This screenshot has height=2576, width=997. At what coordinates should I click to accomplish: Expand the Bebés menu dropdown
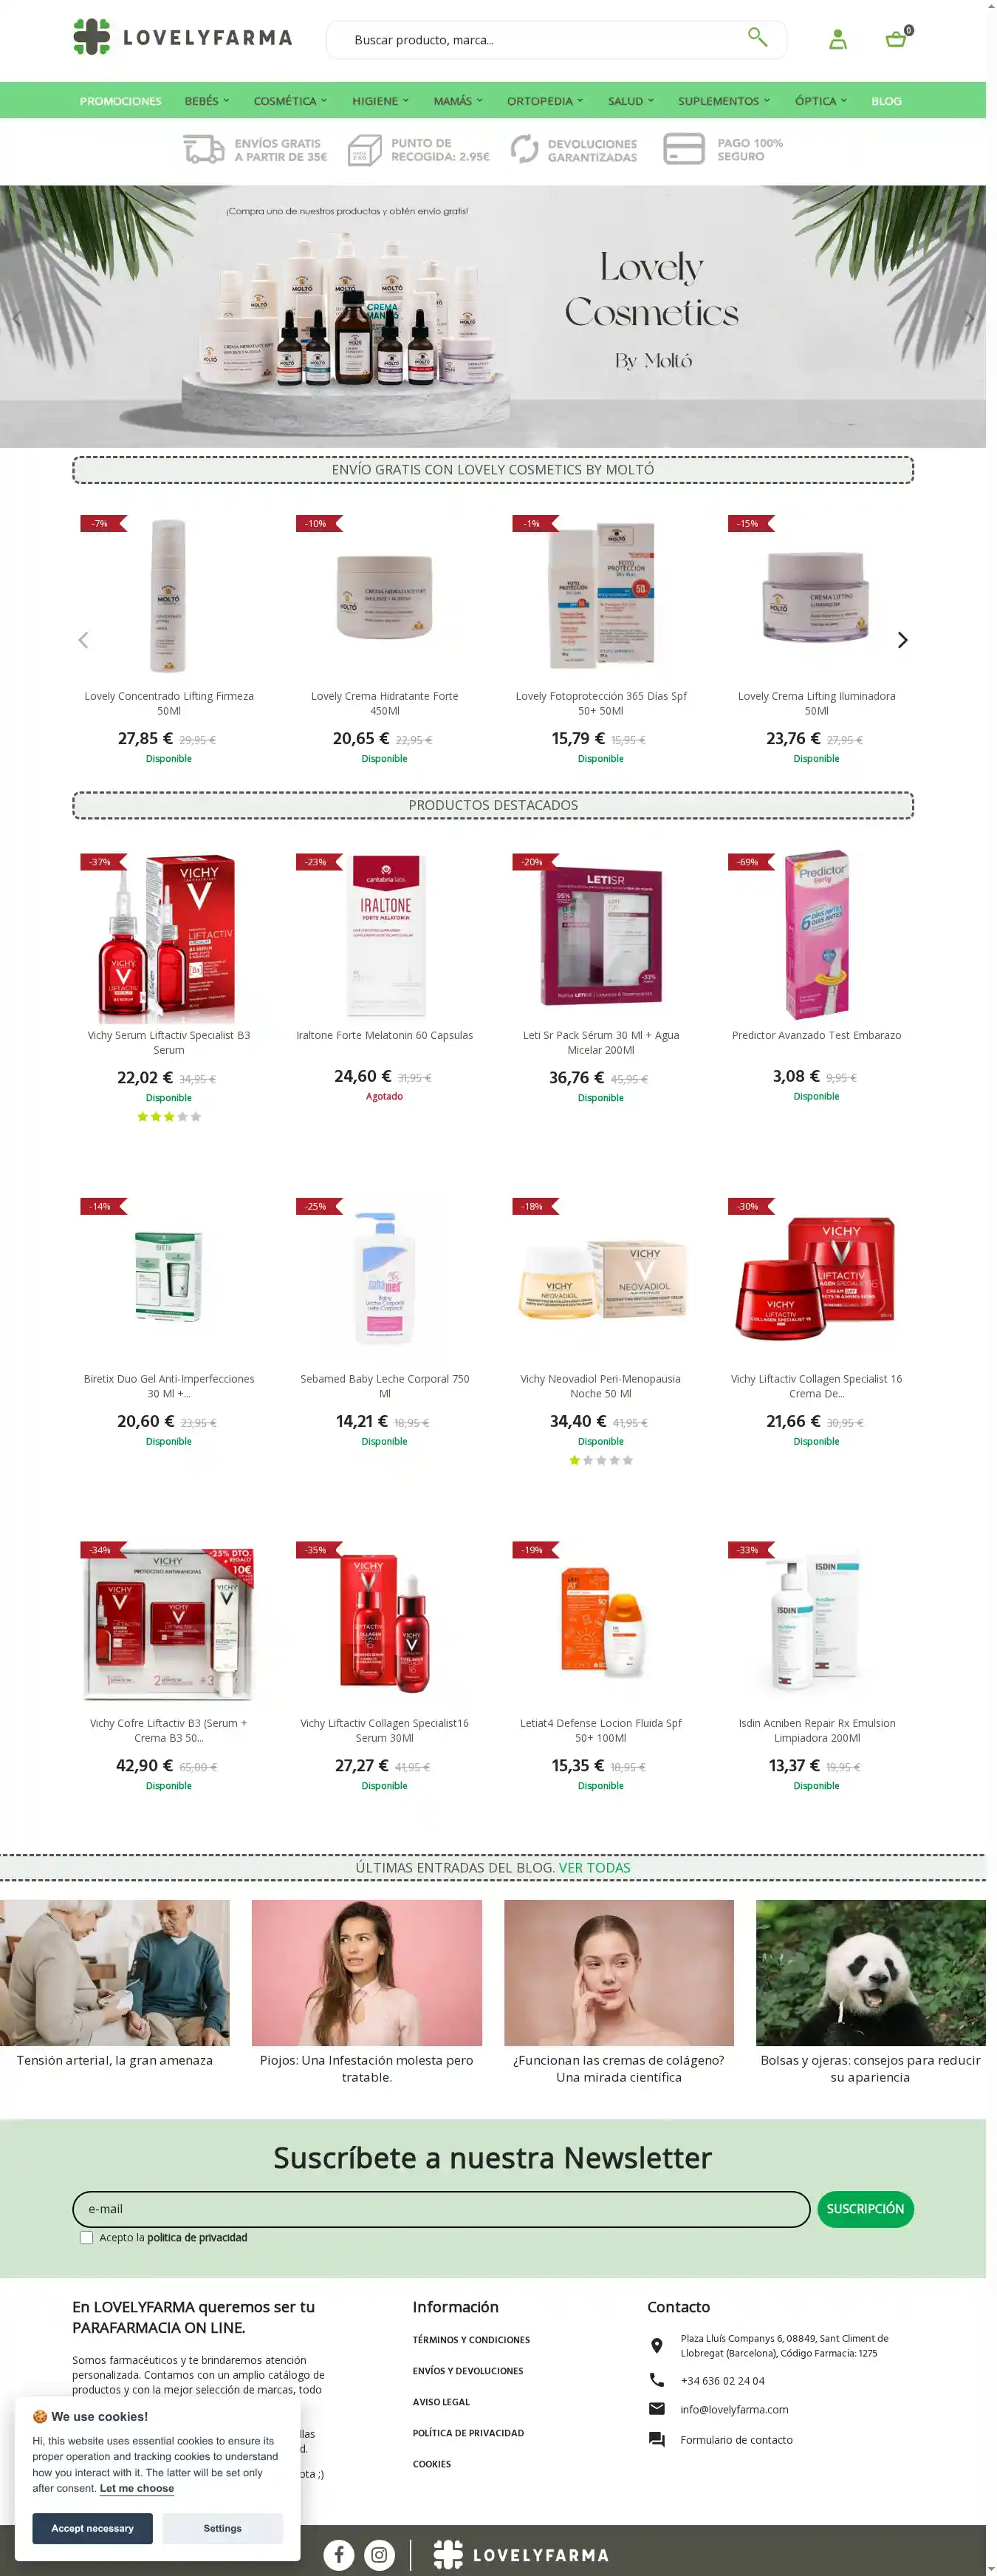(x=207, y=101)
